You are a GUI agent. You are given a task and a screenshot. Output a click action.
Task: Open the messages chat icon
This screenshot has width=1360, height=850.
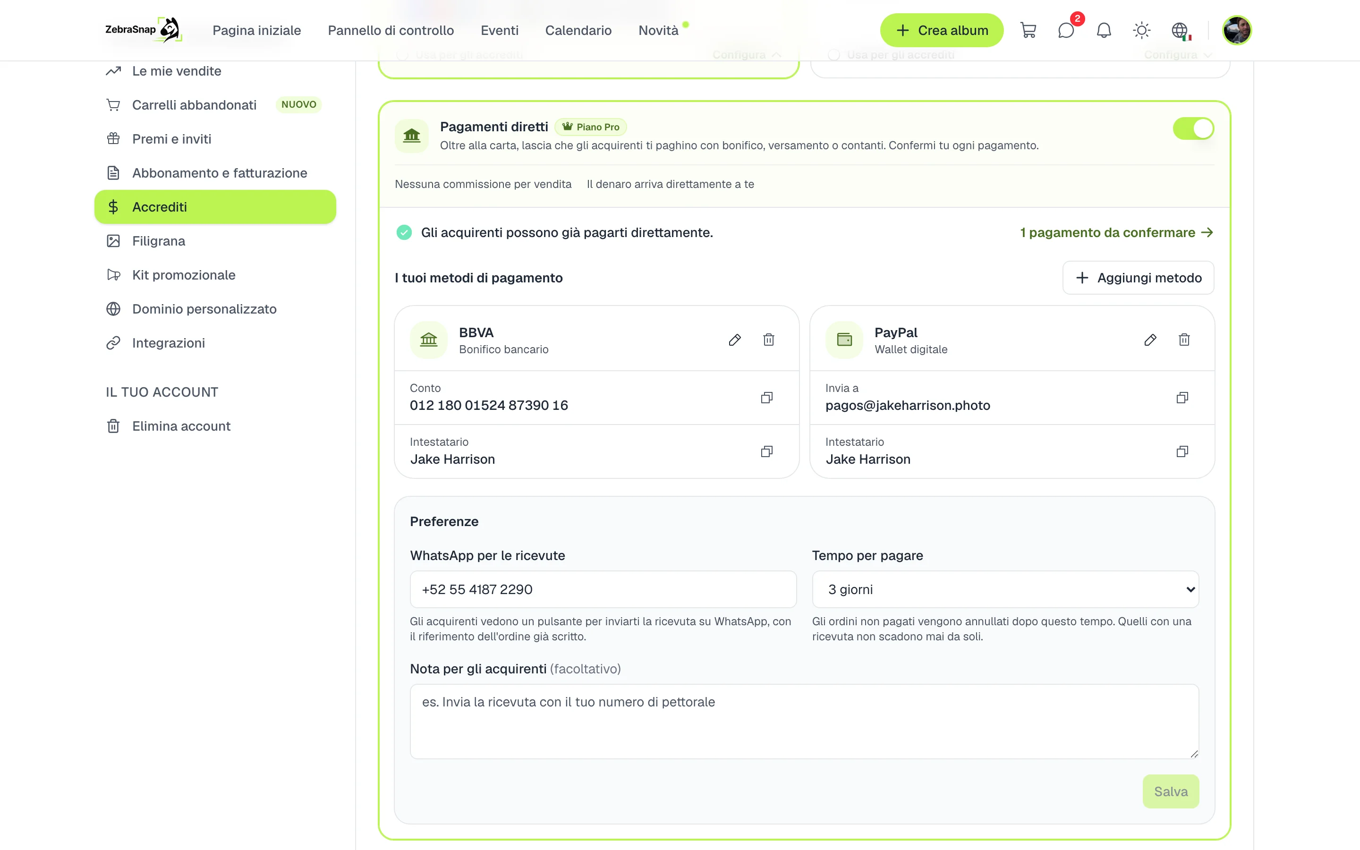(1066, 30)
